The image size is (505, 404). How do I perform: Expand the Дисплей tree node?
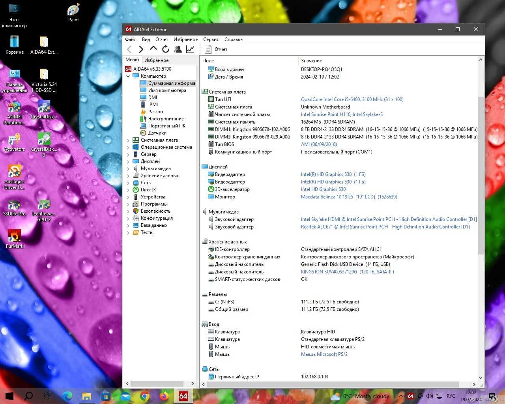point(128,161)
